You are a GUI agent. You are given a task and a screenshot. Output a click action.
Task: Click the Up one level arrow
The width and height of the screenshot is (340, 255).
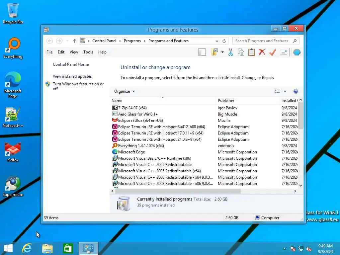75,41
